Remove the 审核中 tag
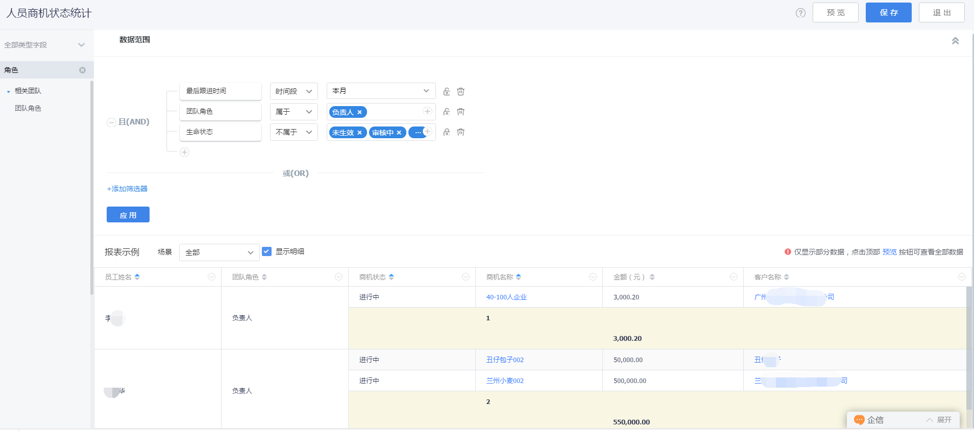Image resolution: width=974 pixels, height=431 pixels. [399, 133]
